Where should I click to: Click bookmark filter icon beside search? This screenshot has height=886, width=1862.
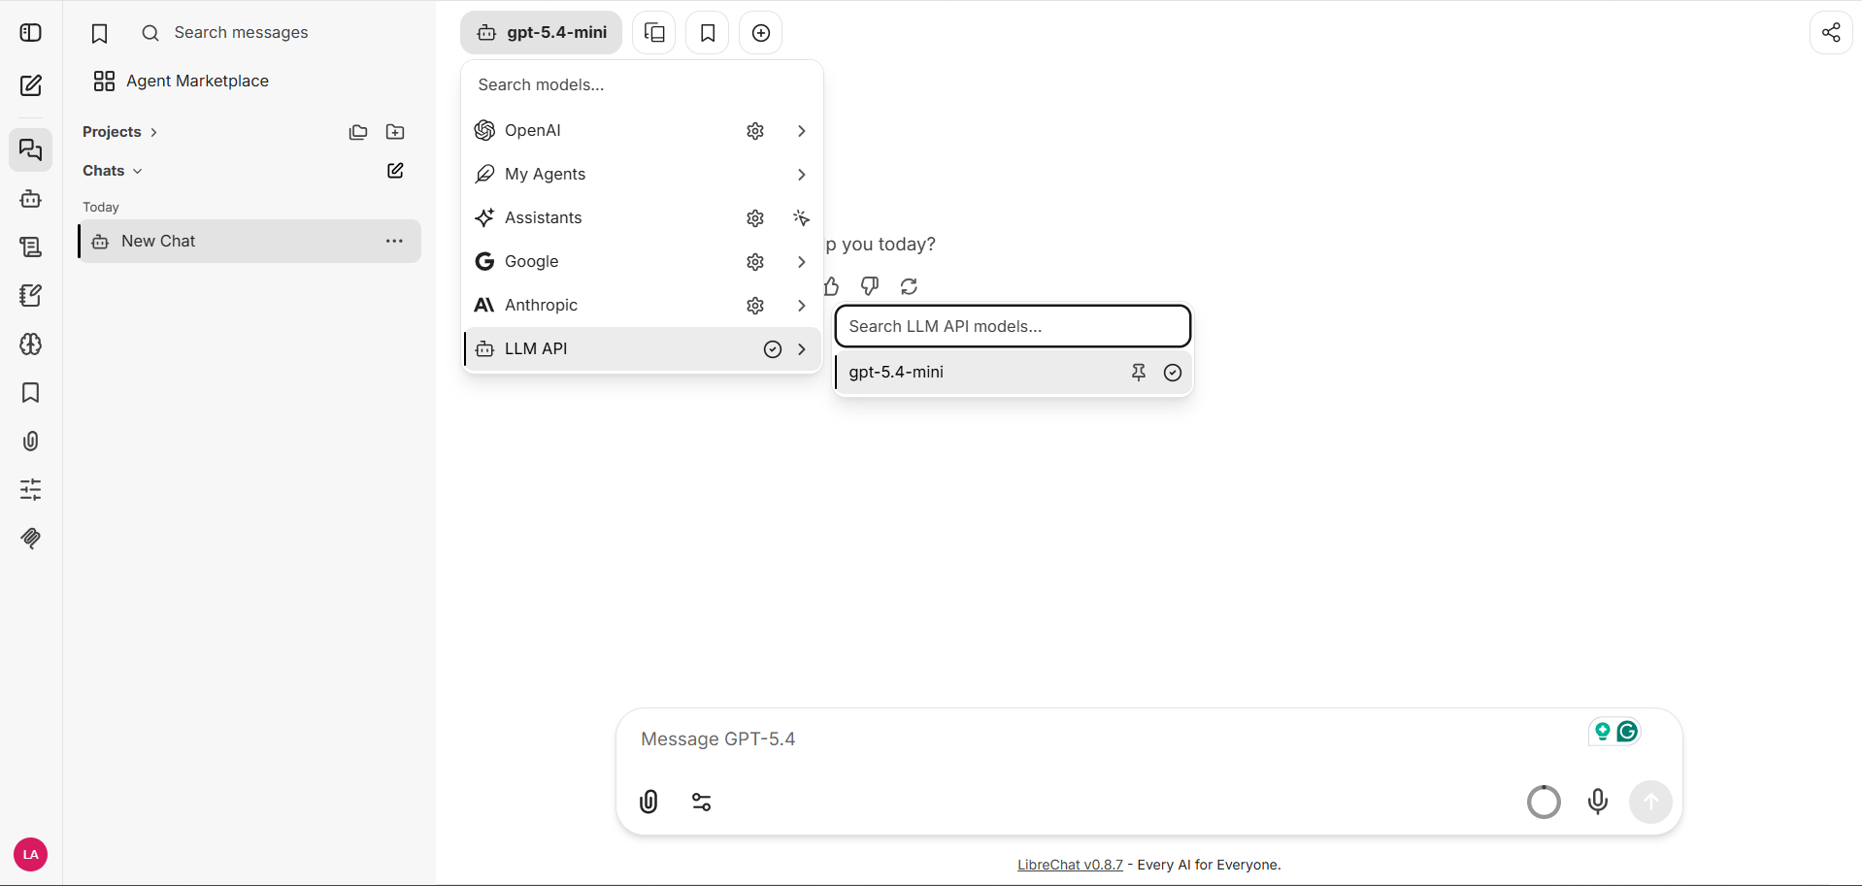tap(100, 34)
